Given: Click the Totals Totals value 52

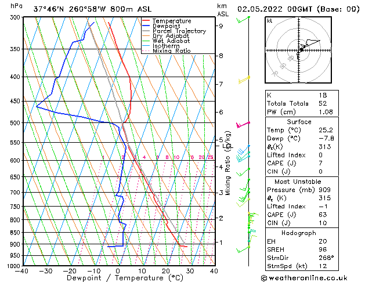Looking at the screenshot, I should (x=323, y=103).
